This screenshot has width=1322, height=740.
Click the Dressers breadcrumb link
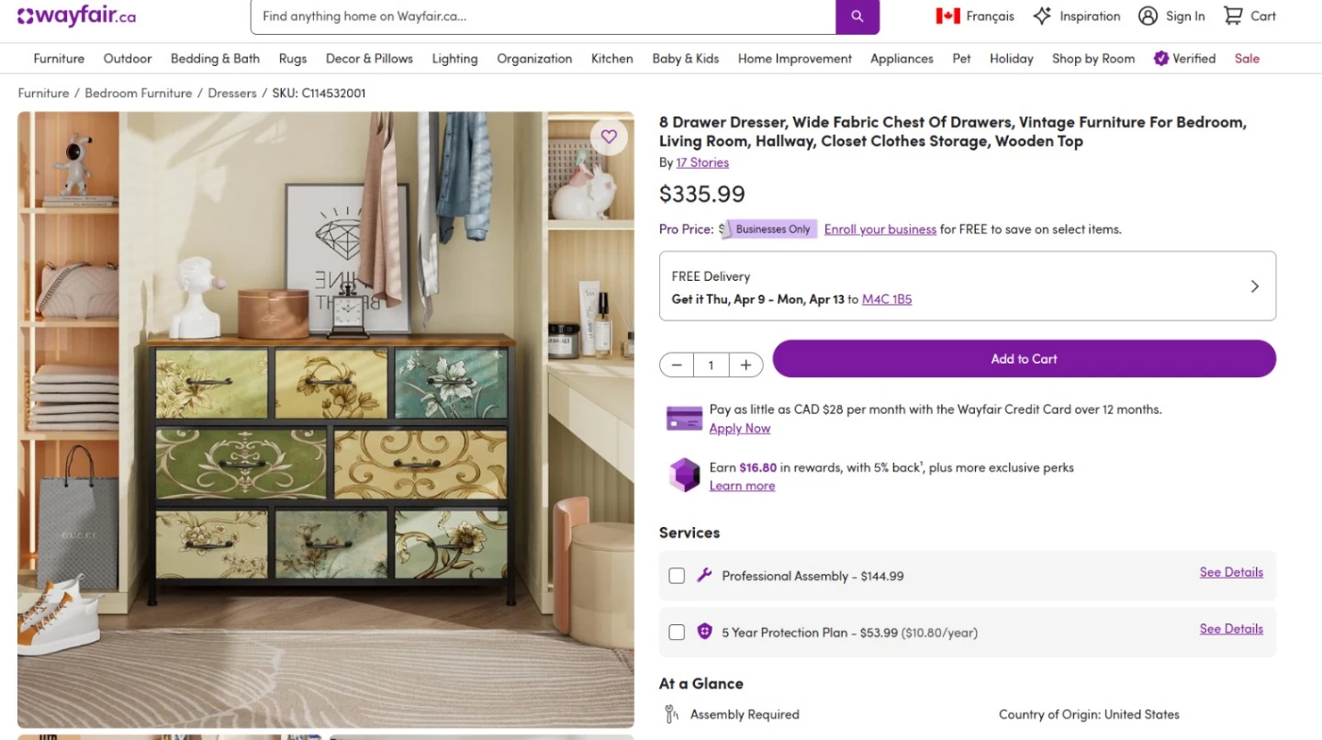click(x=232, y=93)
